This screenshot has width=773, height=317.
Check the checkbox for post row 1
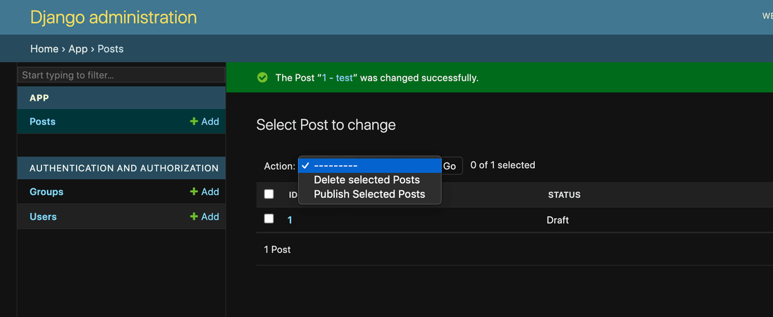tap(268, 218)
